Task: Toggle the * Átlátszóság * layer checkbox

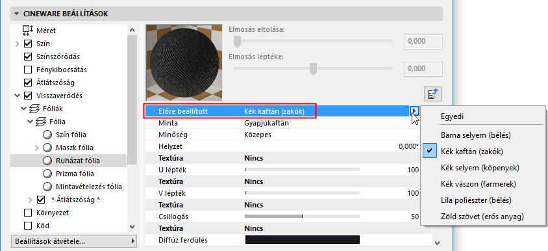Action: pyautogui.click(x=41, y=200)
